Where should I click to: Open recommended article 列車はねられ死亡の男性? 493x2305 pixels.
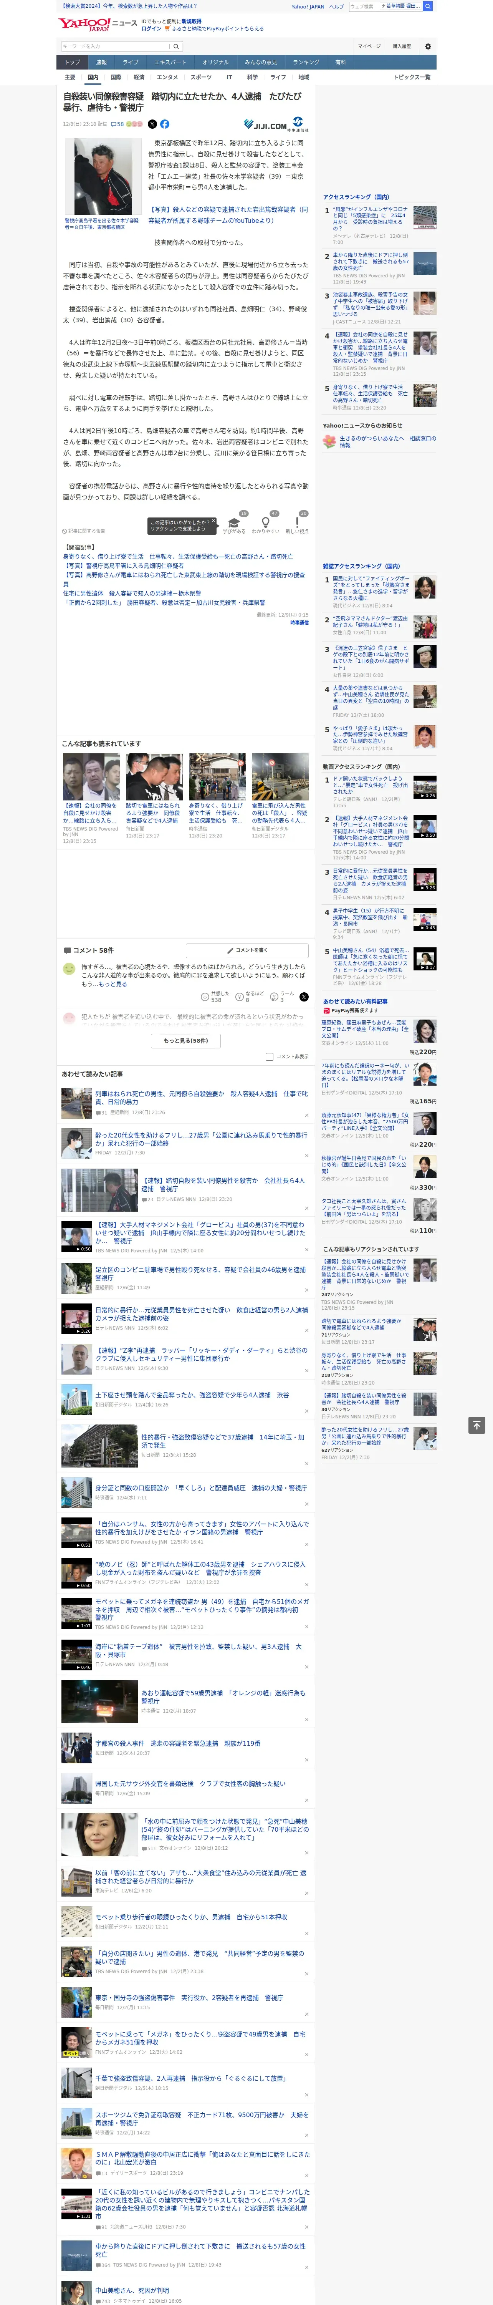tap(201, 1098)
